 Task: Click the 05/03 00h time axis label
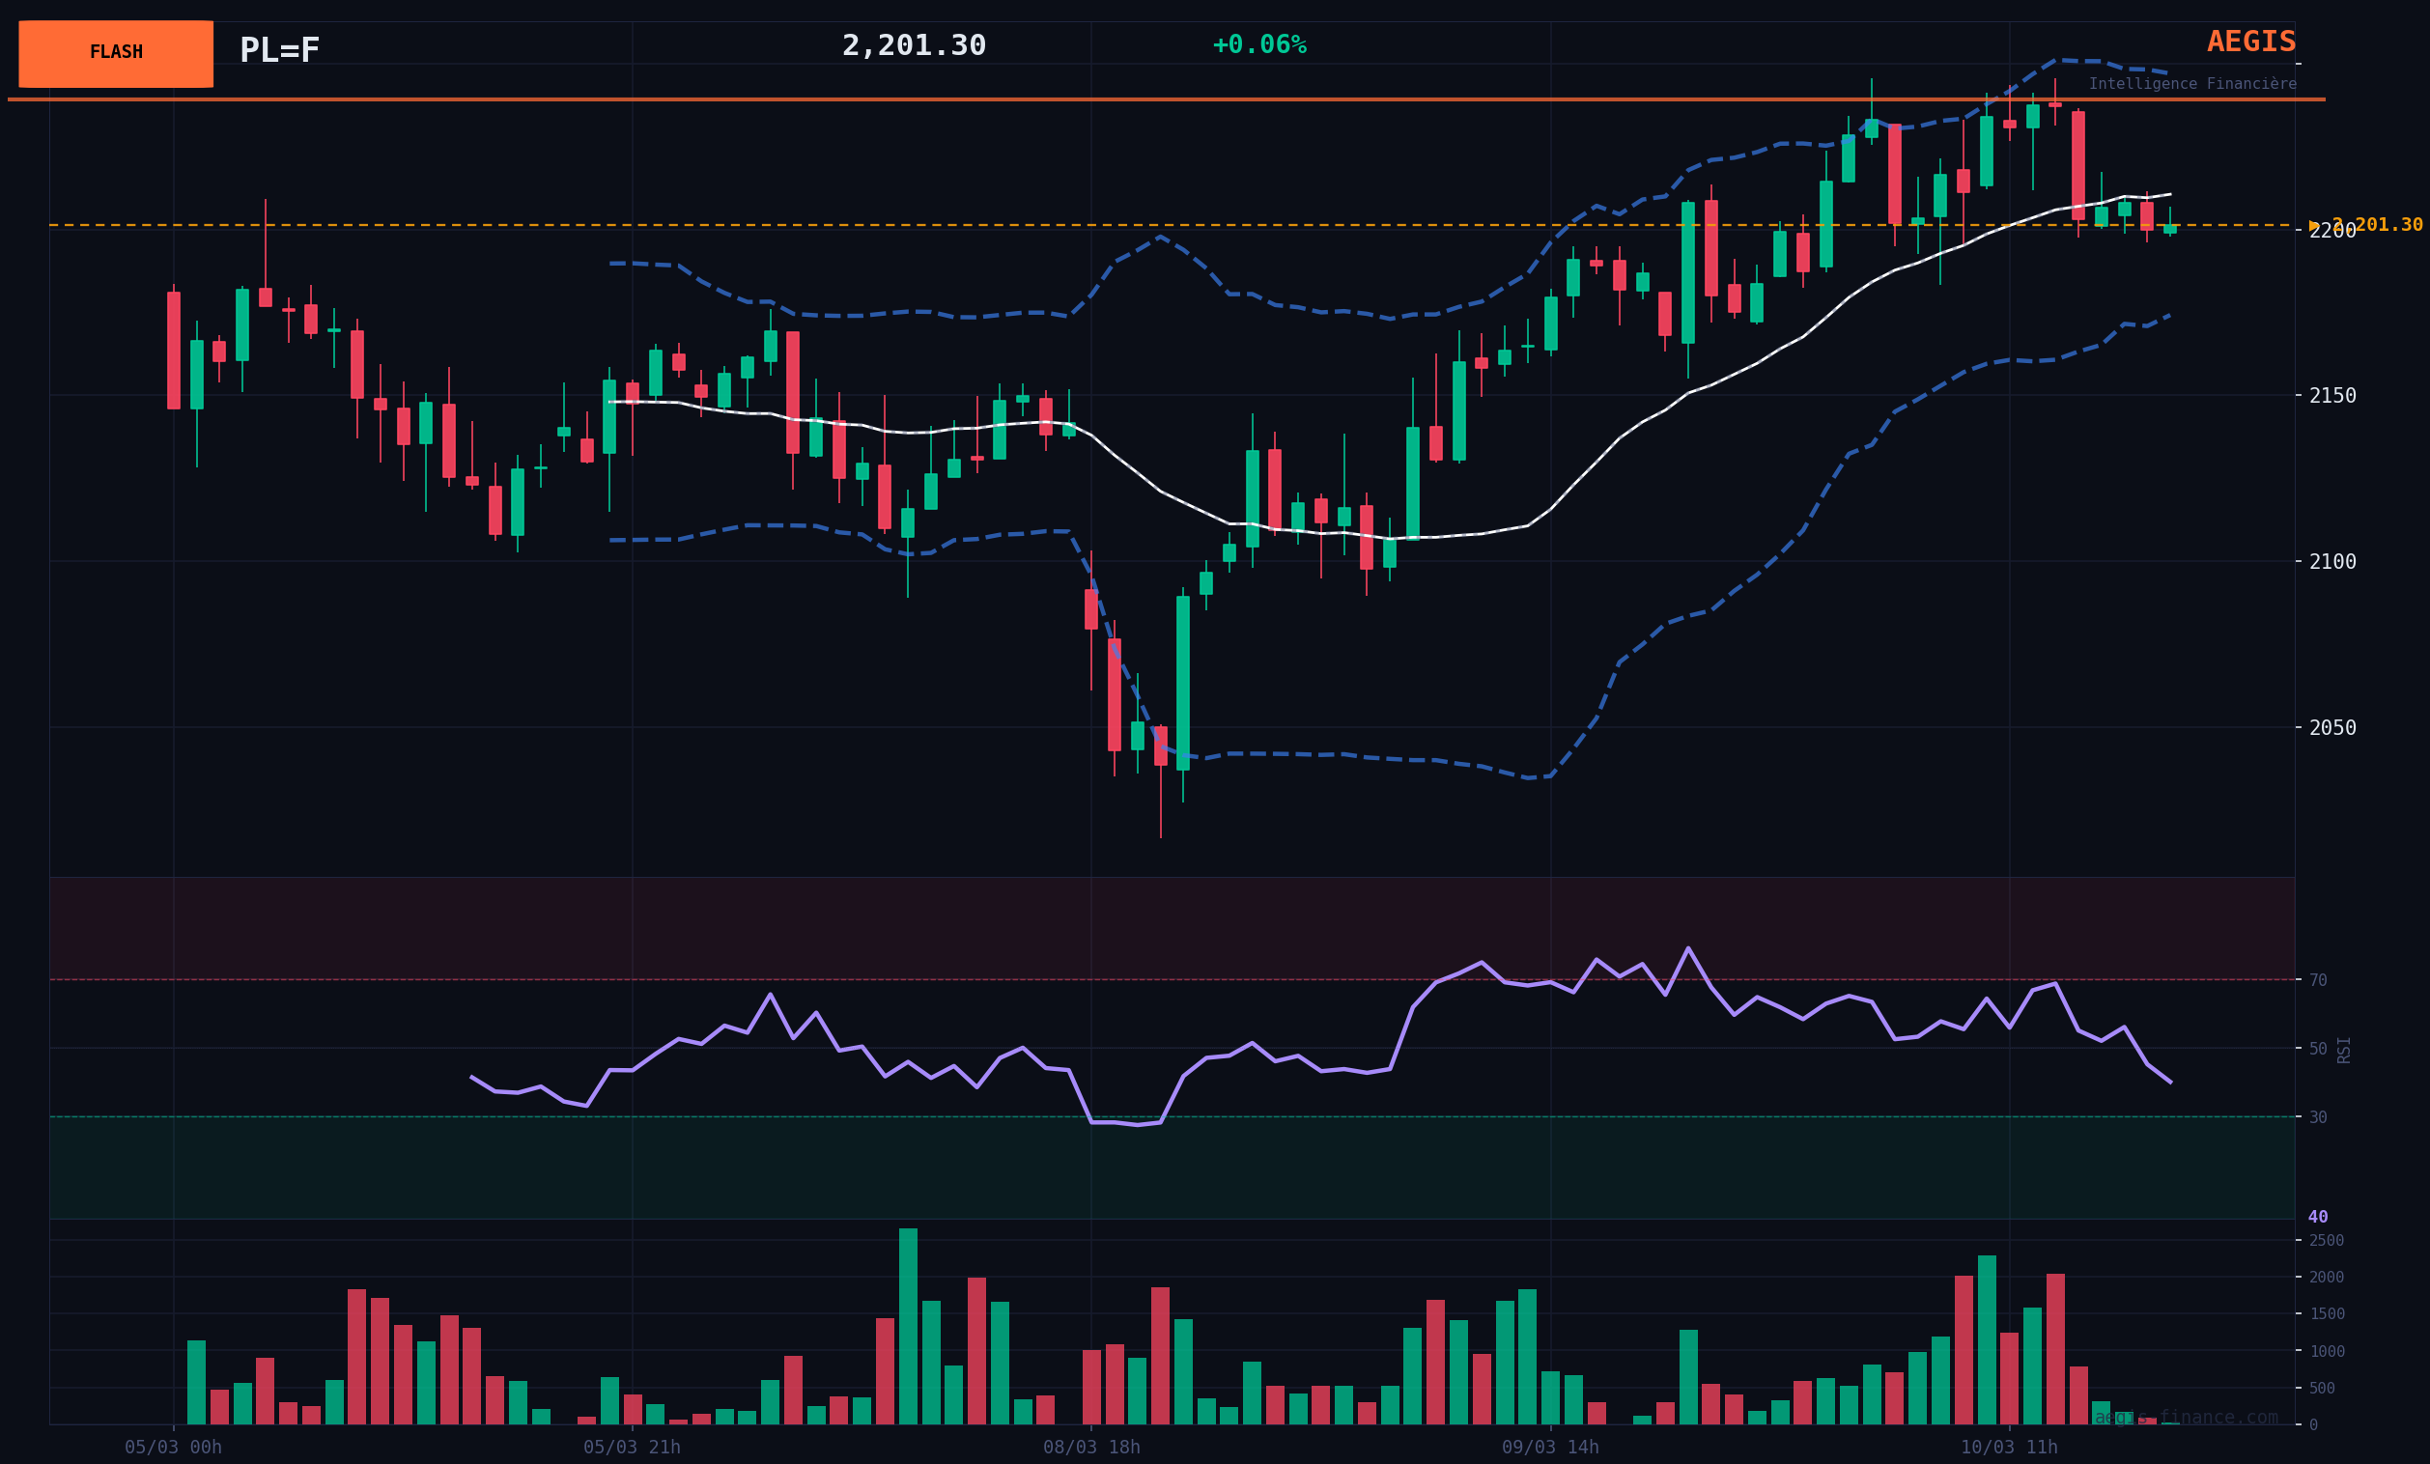[174, 1448]
